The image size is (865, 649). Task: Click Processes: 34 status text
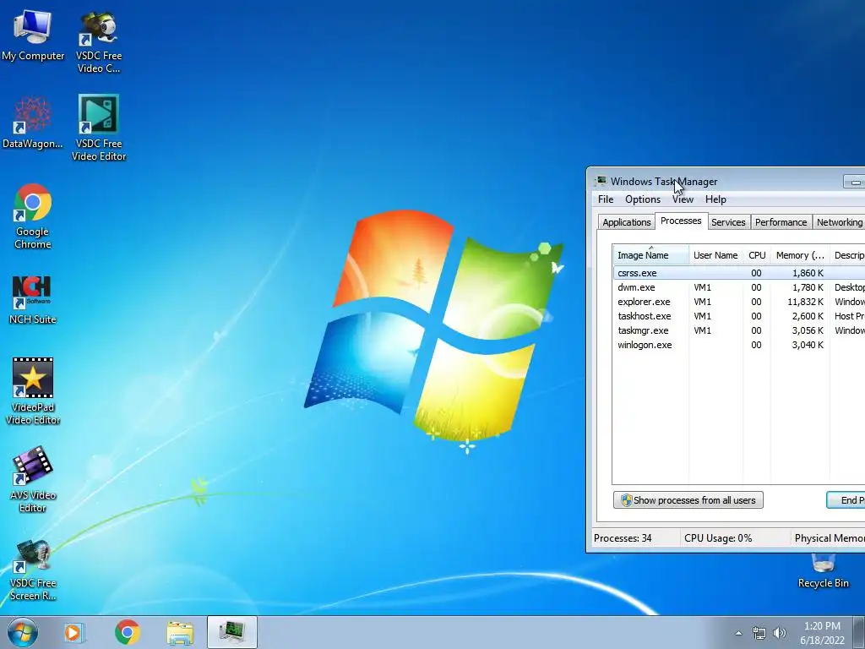coord(623,538)
